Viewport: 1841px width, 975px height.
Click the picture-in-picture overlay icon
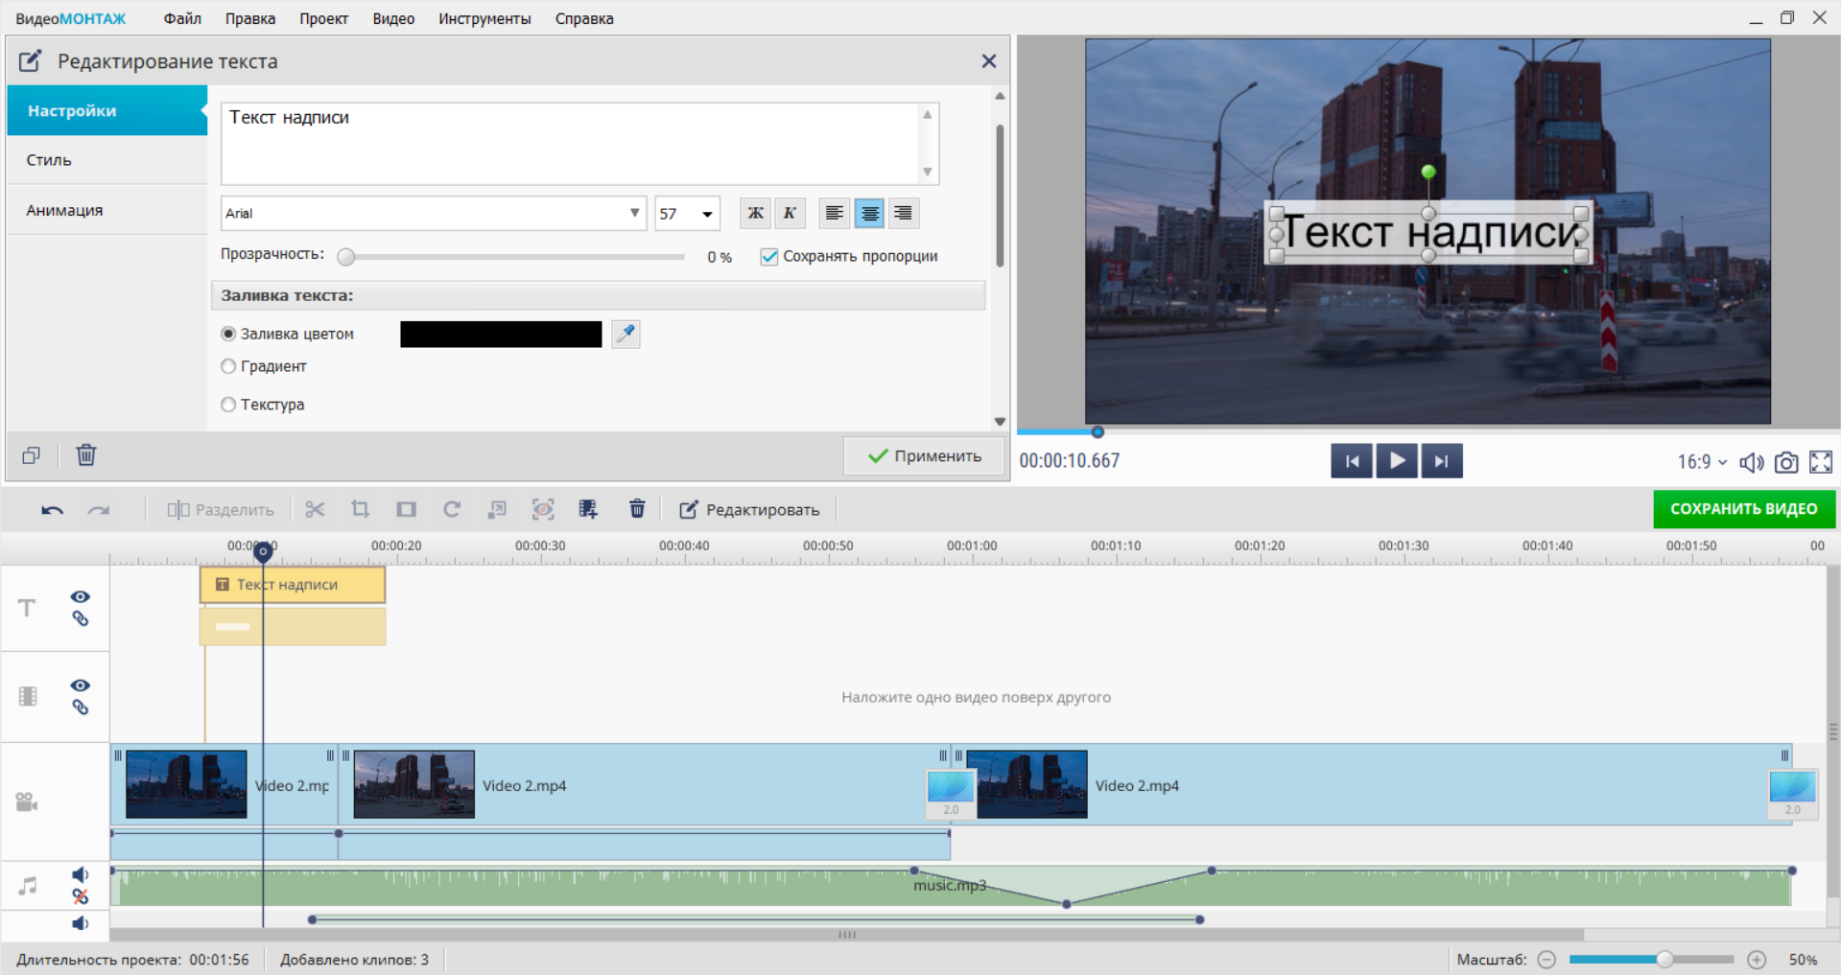pos(497,509)
